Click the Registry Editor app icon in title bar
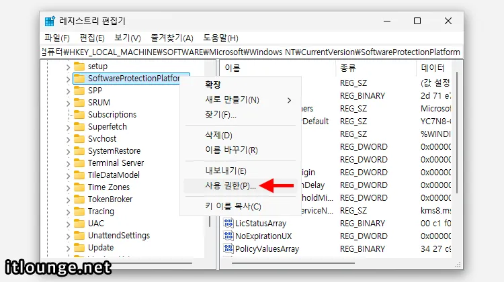This screenshot has width=504, height=282. pos(50,21)
